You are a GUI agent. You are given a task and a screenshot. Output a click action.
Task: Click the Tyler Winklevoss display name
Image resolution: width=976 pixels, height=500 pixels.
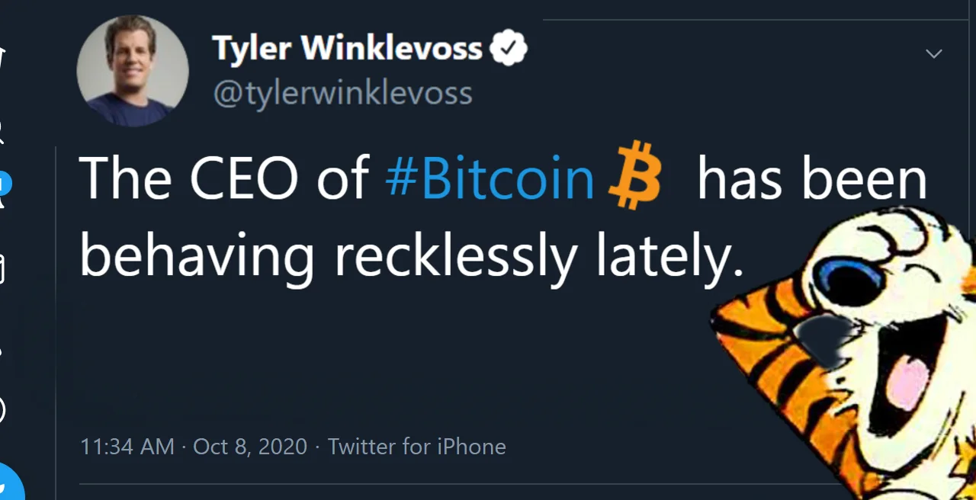coord(347,49)
